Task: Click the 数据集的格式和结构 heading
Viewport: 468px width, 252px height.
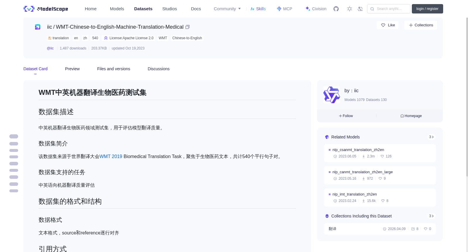Action: point(70,201)
